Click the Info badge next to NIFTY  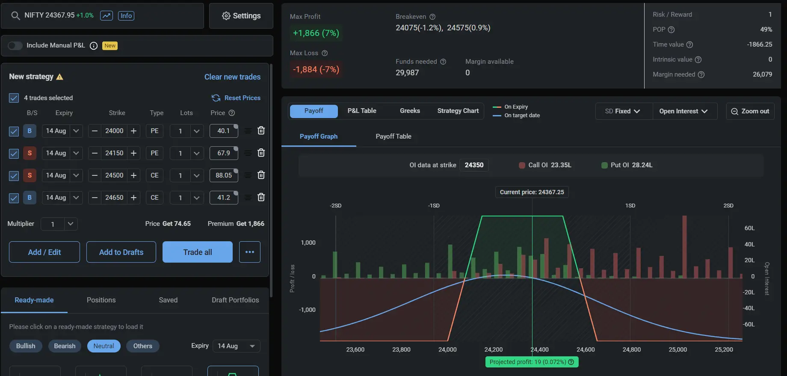coord(126,16)
